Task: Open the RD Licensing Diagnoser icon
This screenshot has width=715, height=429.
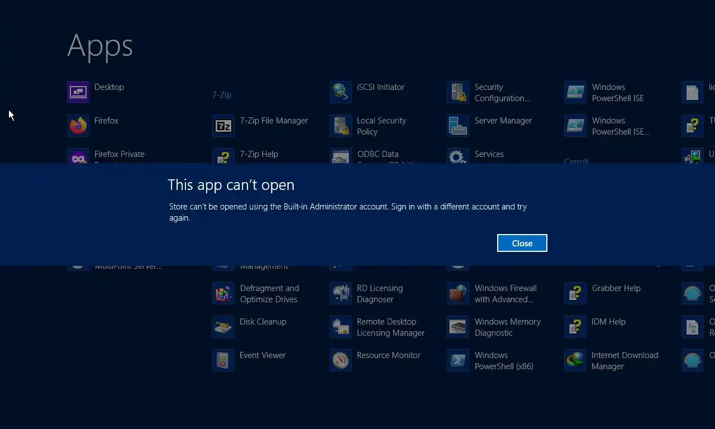Action: (x=341, y=293)
